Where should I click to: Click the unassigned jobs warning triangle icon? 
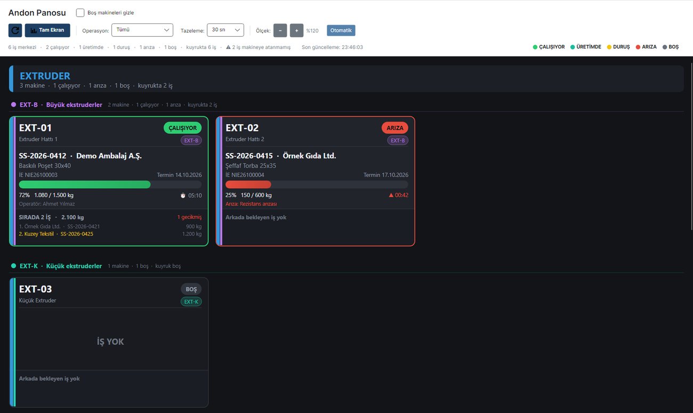(228, 47)
